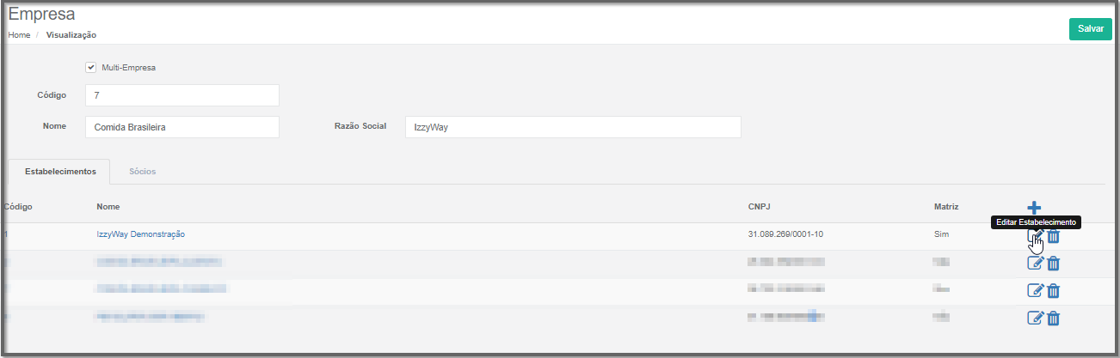Switch to the Sócios tab
The height and width of the screenshot is (358, 1120).
(x=142, y=172)
